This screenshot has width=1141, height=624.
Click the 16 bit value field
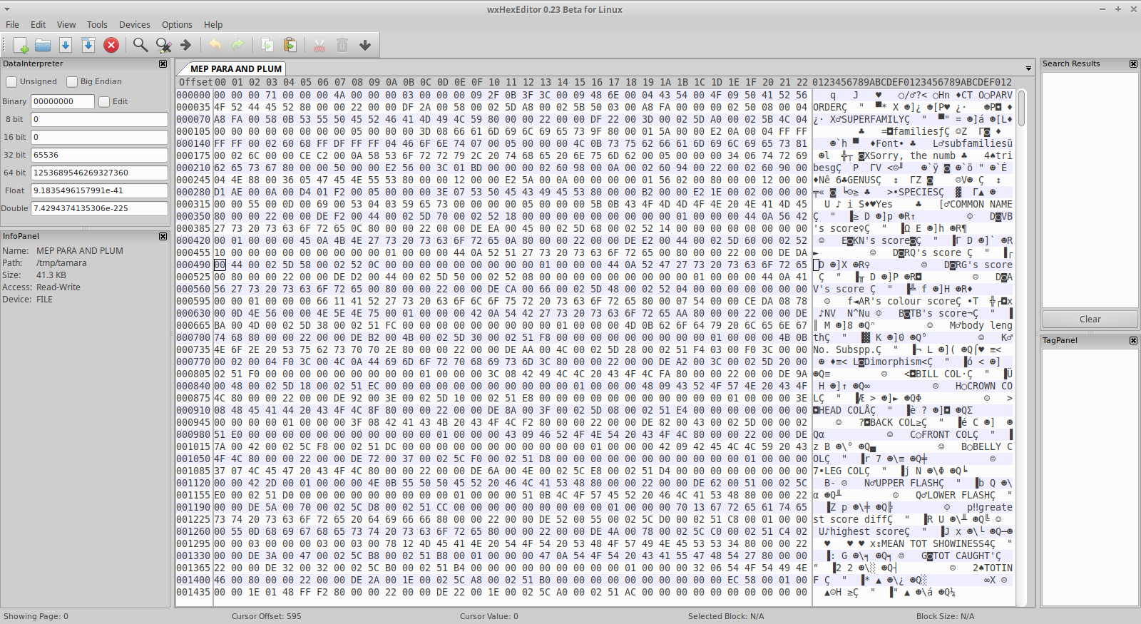pyautogui.click(x=99, y=137)
